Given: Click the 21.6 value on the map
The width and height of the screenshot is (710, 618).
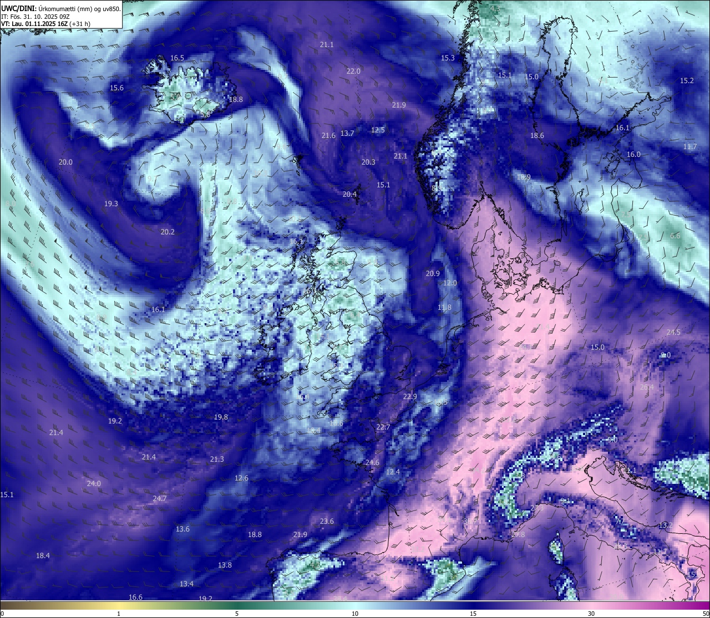Looking at the screenshot, I should coord(328,136).
